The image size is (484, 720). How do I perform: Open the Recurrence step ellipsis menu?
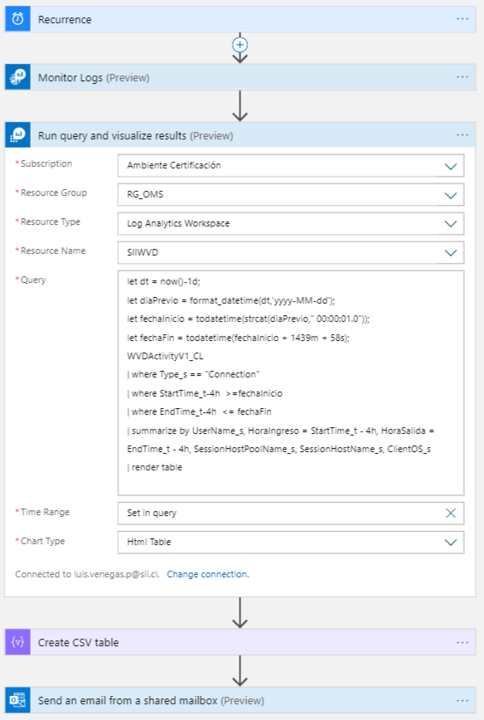pos(462,19)
